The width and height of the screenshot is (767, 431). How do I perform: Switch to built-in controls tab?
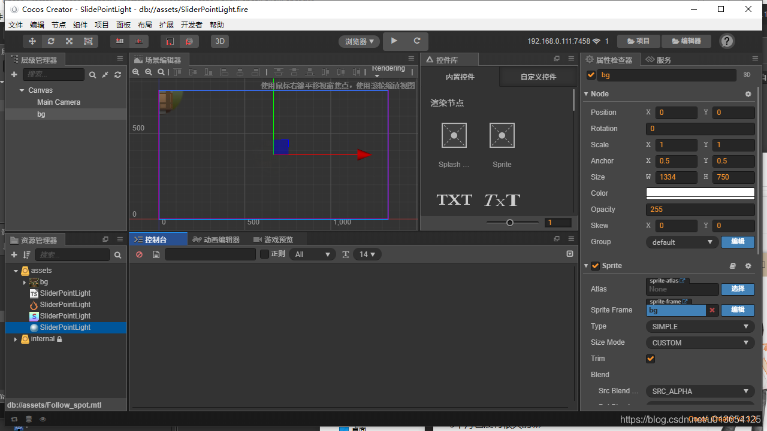(x=460, y=77)
